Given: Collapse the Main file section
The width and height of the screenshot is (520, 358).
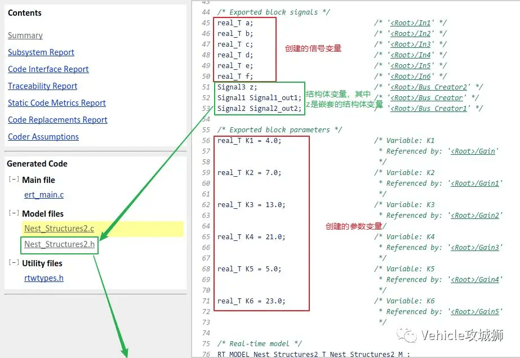Looking at the screenshot, I should coord(14,180).
